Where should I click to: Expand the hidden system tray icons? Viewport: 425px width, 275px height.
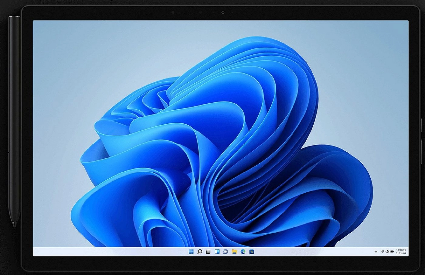tap(376, 252)
